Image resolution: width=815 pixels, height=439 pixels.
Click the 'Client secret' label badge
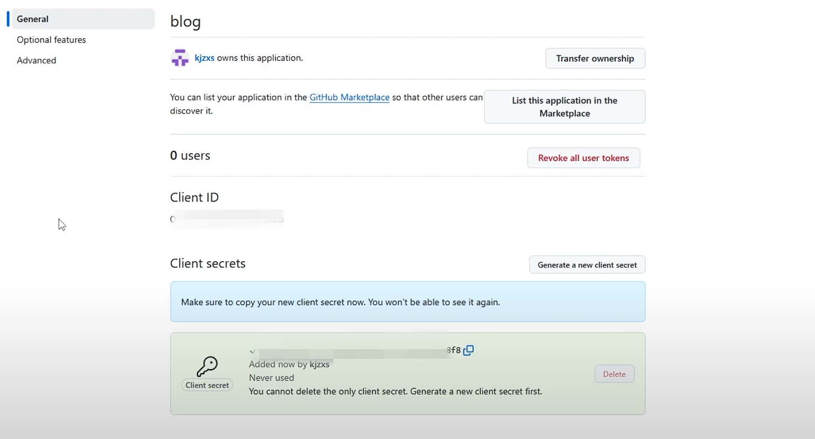[x=207, y=385]
